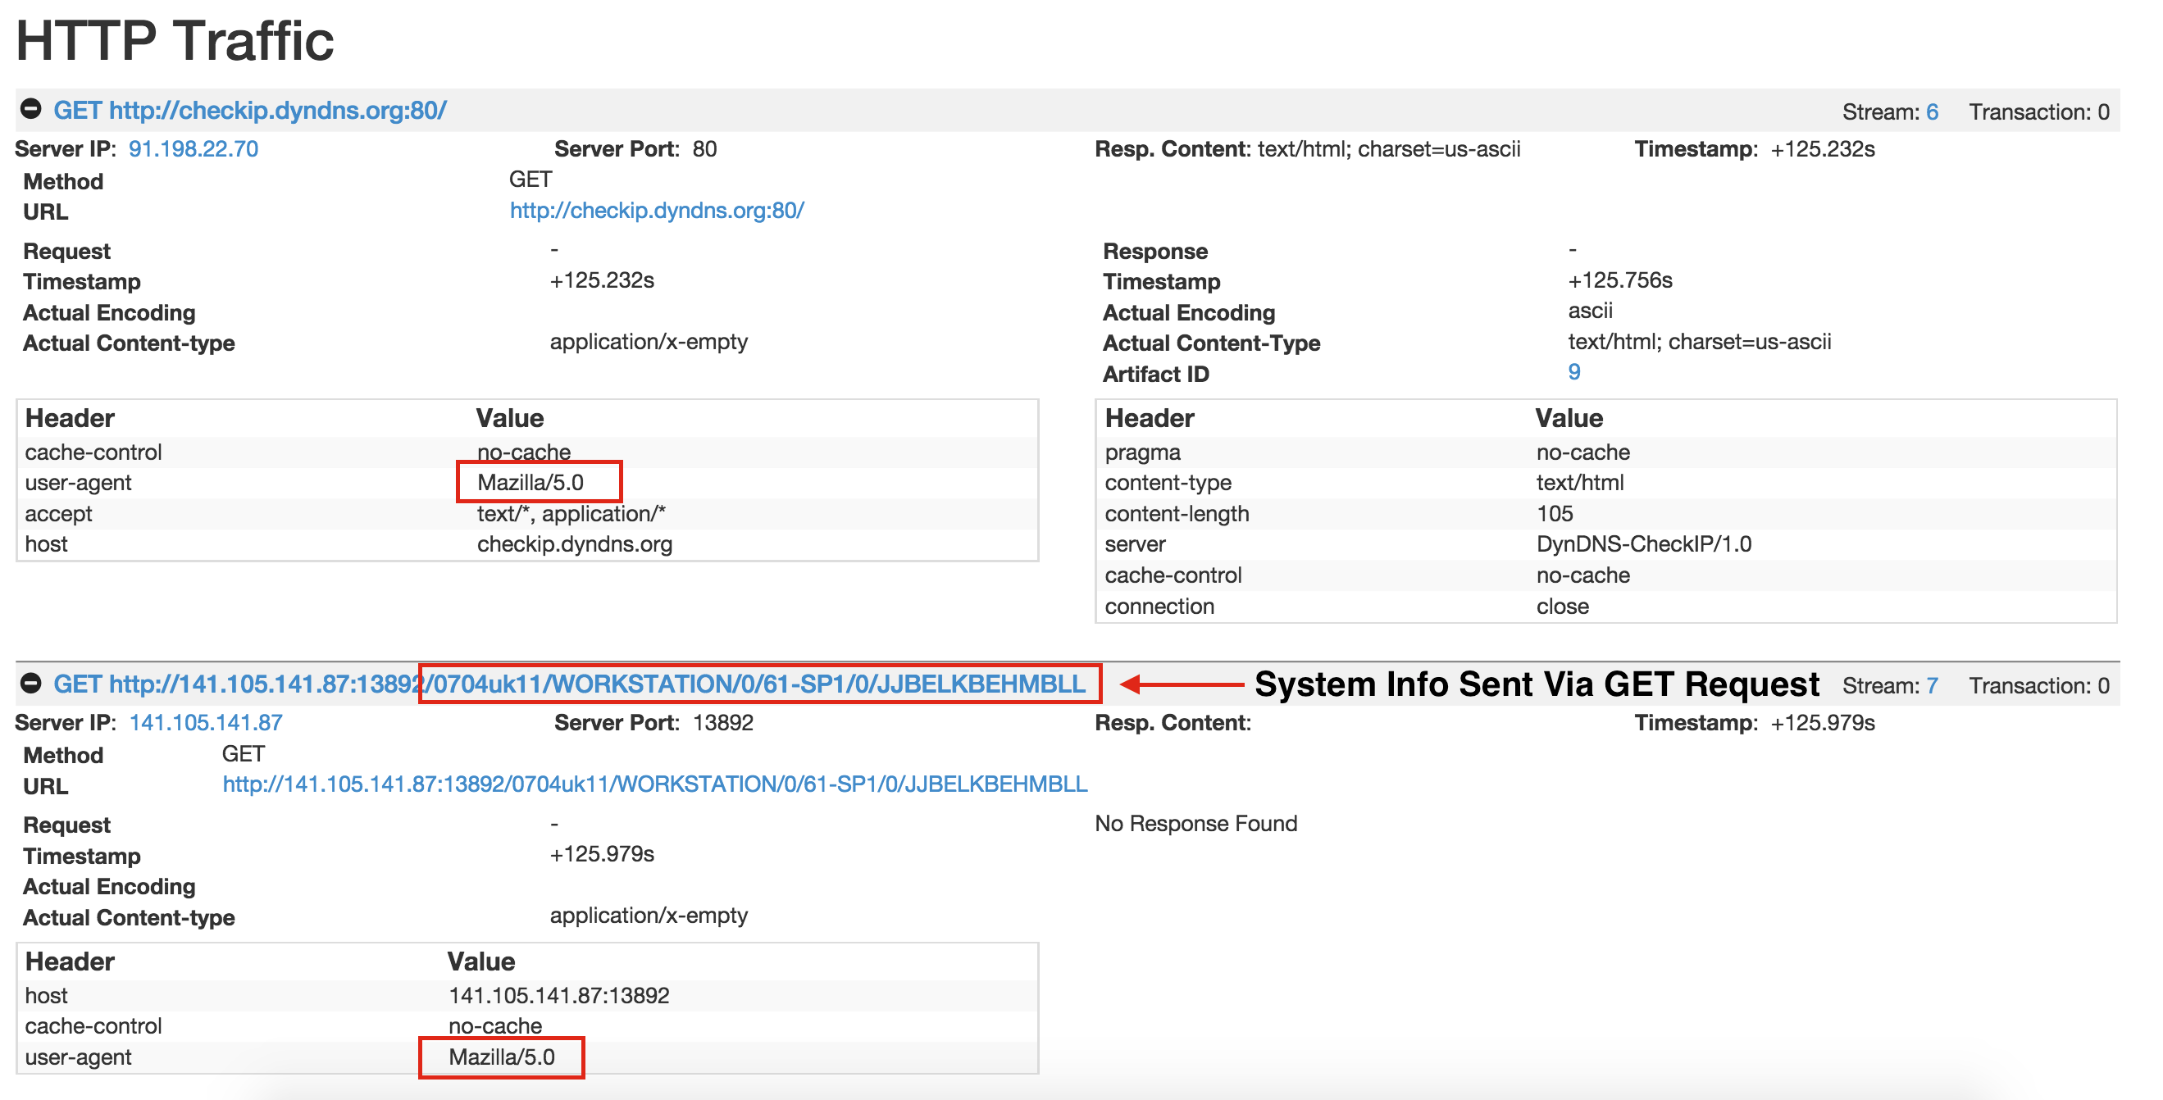Click server IP 91.198.22.70 link
2163x1100 pixels.
coord(194,148)
